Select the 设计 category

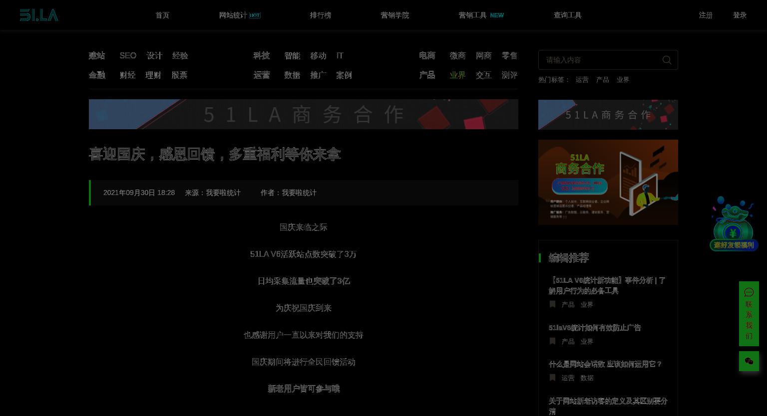(154, 55)
